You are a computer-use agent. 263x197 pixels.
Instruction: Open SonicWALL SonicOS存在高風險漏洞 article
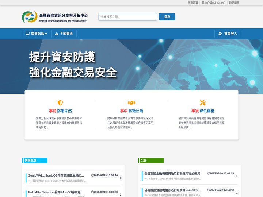(x=56, y=175)
